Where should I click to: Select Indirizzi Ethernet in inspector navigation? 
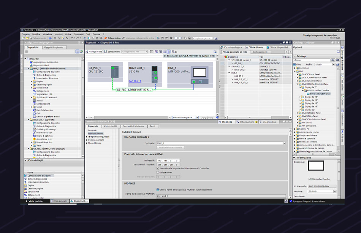point(96,133)
